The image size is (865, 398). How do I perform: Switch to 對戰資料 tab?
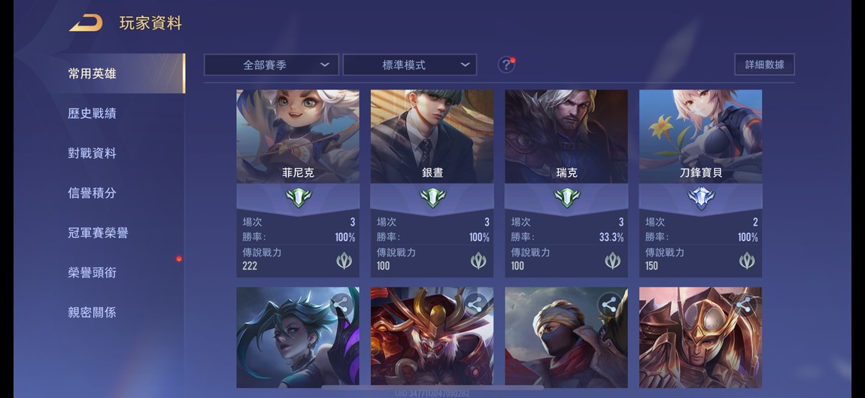pyautogui.click(x=92, y=153)
